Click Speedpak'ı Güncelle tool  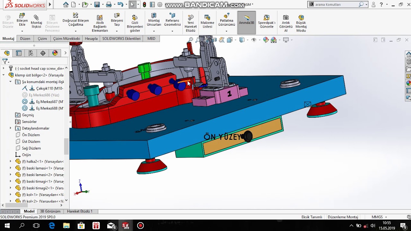click(267, 21)
